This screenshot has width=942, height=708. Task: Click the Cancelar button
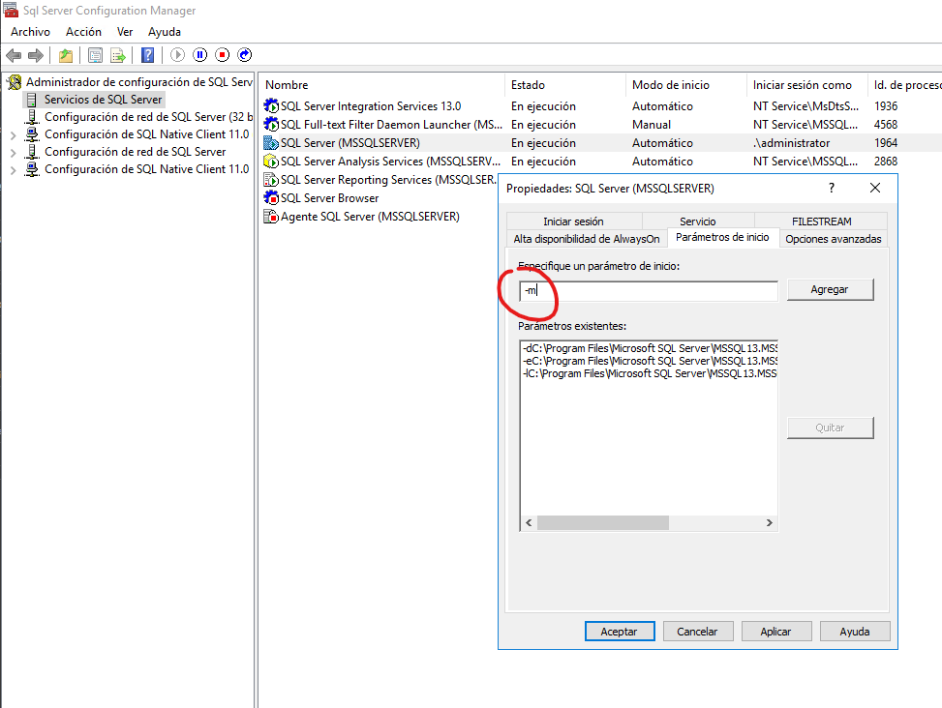click(698, 632)
